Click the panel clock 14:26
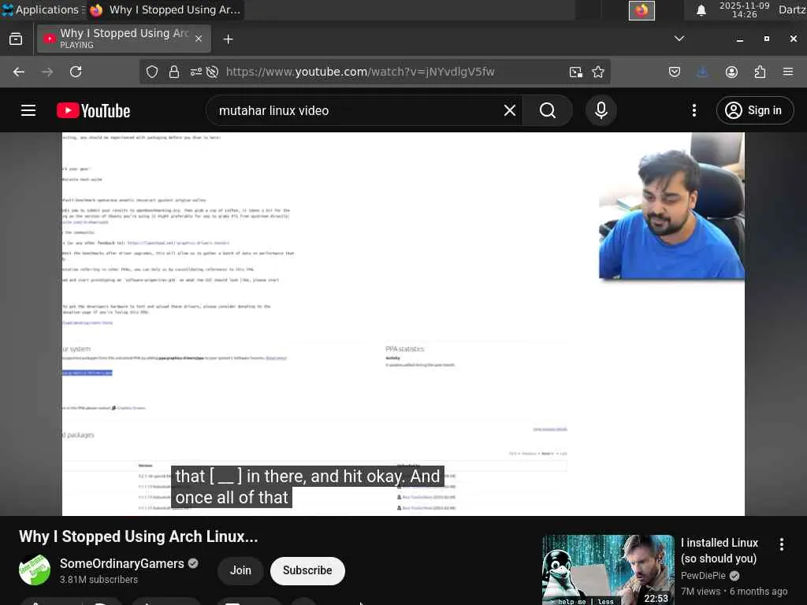 click(x=744, y=9)
